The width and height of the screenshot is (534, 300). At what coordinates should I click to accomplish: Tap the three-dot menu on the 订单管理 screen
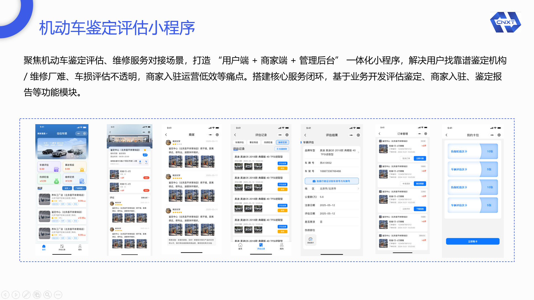tap(419, 134)
